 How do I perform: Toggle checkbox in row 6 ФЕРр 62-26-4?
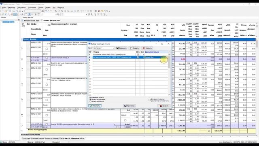47,115
